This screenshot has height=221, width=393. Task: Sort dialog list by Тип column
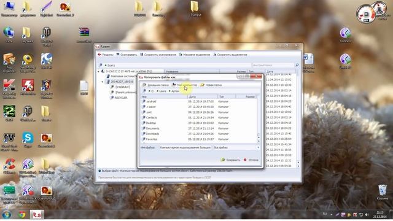tap(227, 96)
